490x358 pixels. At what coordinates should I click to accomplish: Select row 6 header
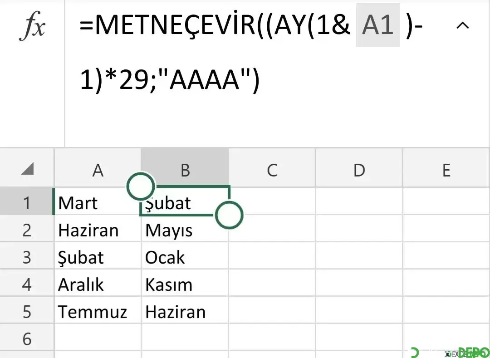point(27,338)
